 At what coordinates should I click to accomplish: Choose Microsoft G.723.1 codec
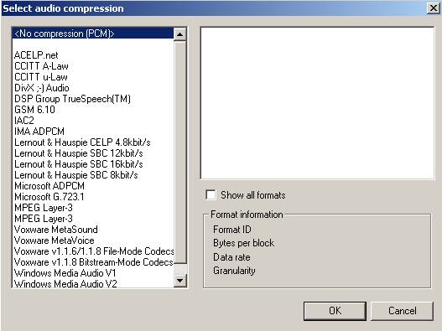tap(93, 197)
